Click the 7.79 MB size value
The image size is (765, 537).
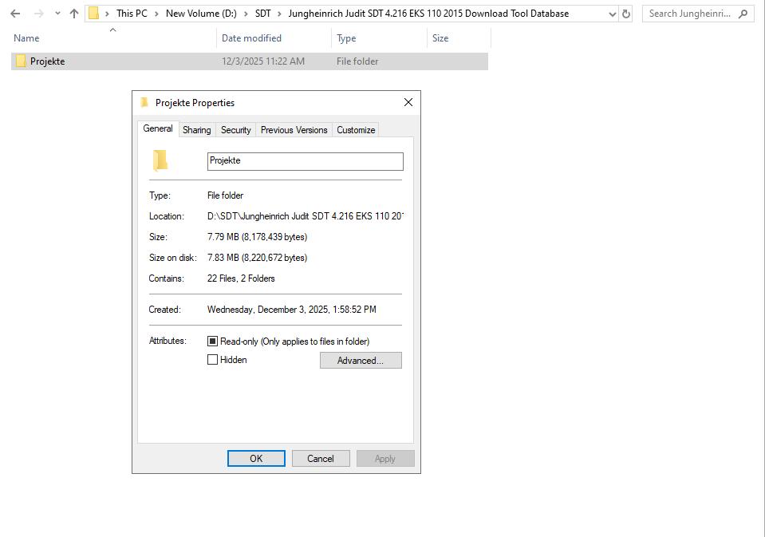257,237
